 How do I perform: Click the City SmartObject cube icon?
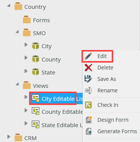(x=36, y=46)
